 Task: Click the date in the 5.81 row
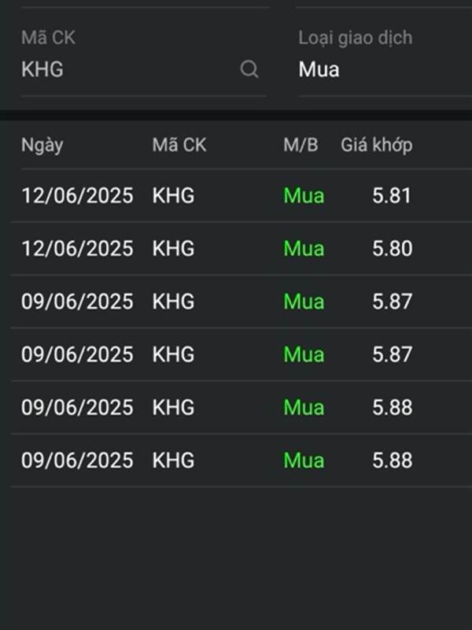[x=77, y=196]
